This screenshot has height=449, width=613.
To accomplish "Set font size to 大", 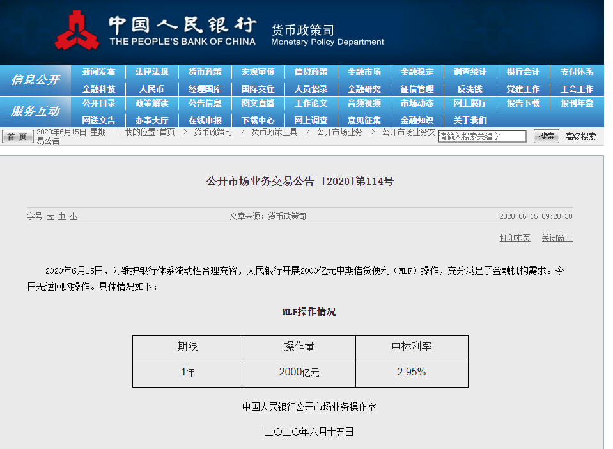I will 50,217.
